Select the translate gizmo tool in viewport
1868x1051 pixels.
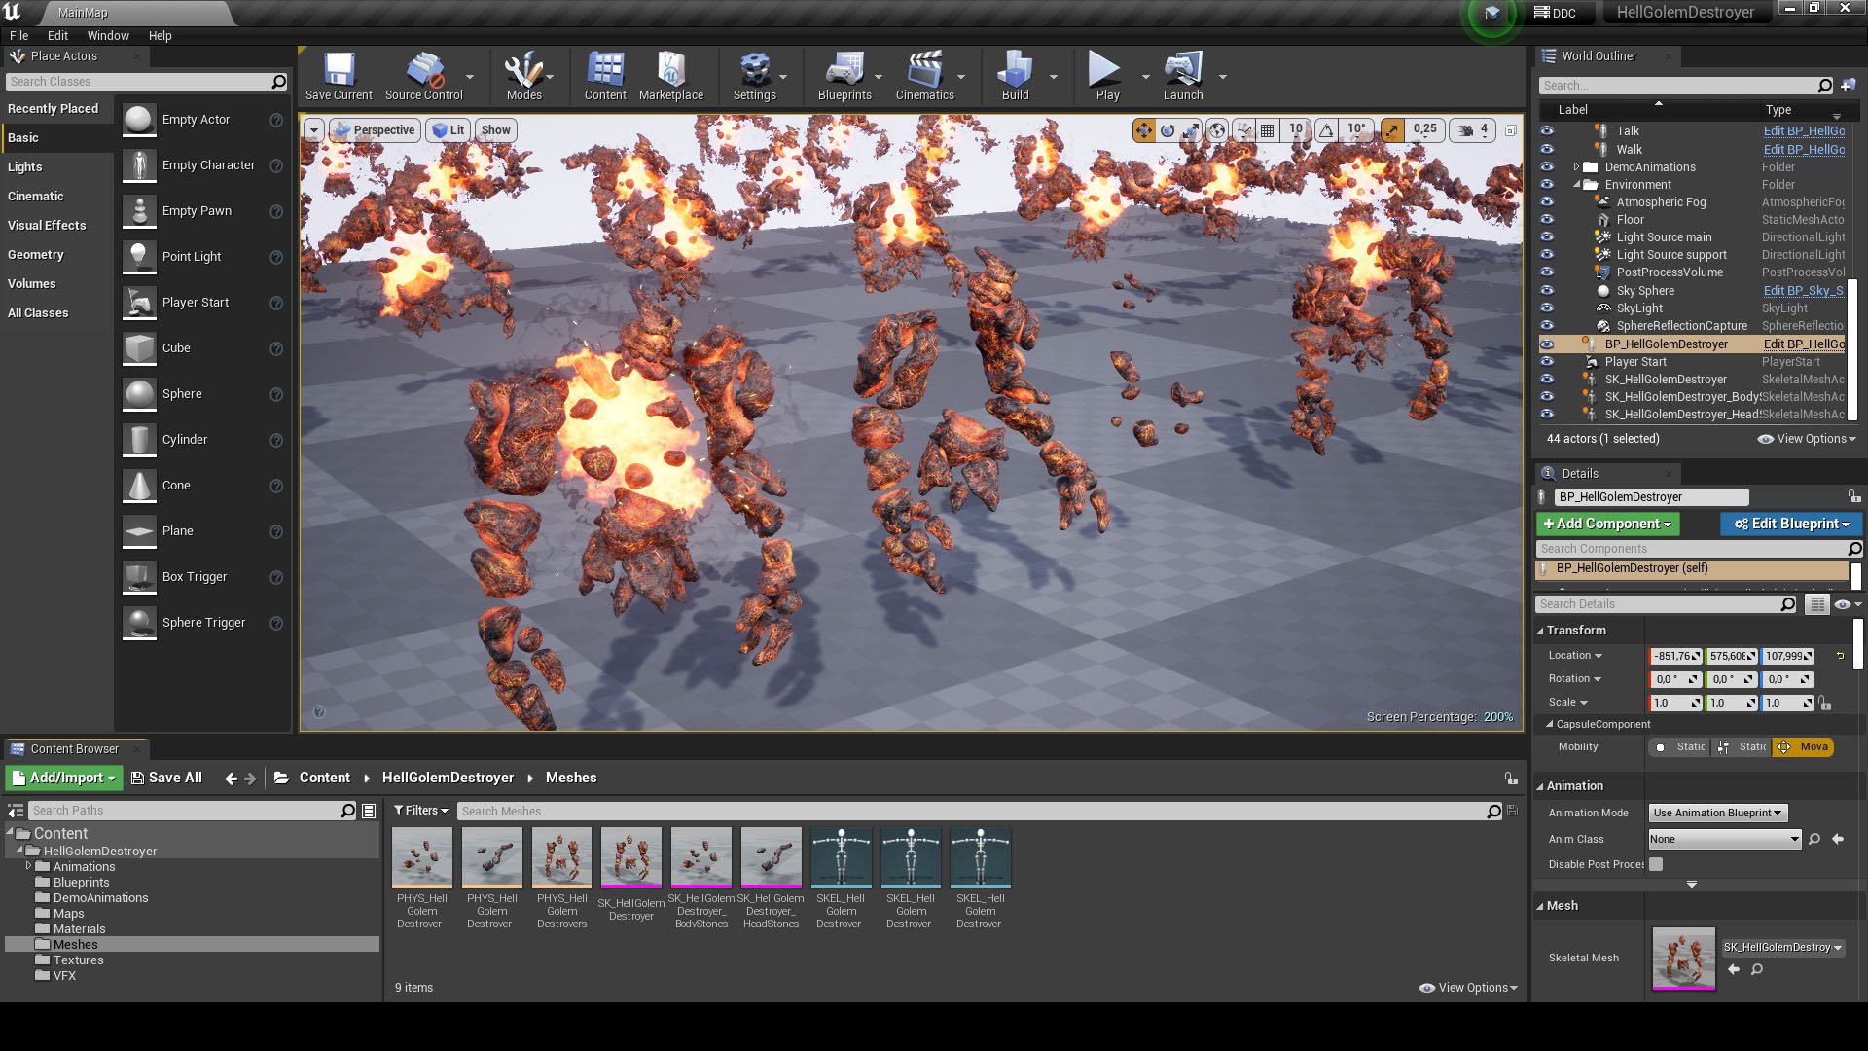(1143, 129)
